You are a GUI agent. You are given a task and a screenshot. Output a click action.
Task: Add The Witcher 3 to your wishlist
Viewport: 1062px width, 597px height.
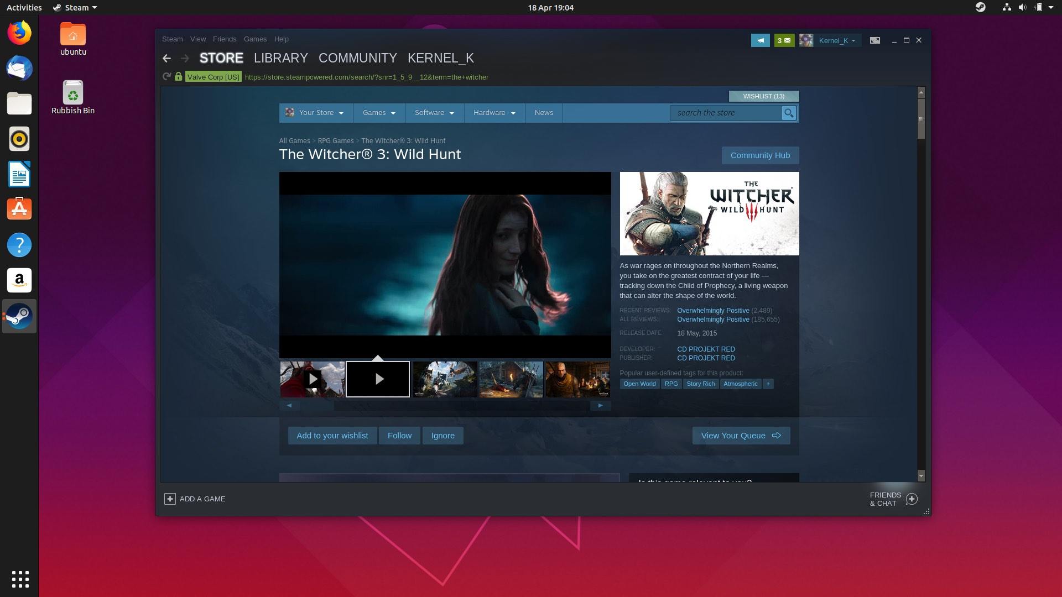click(x=332, y=435)
